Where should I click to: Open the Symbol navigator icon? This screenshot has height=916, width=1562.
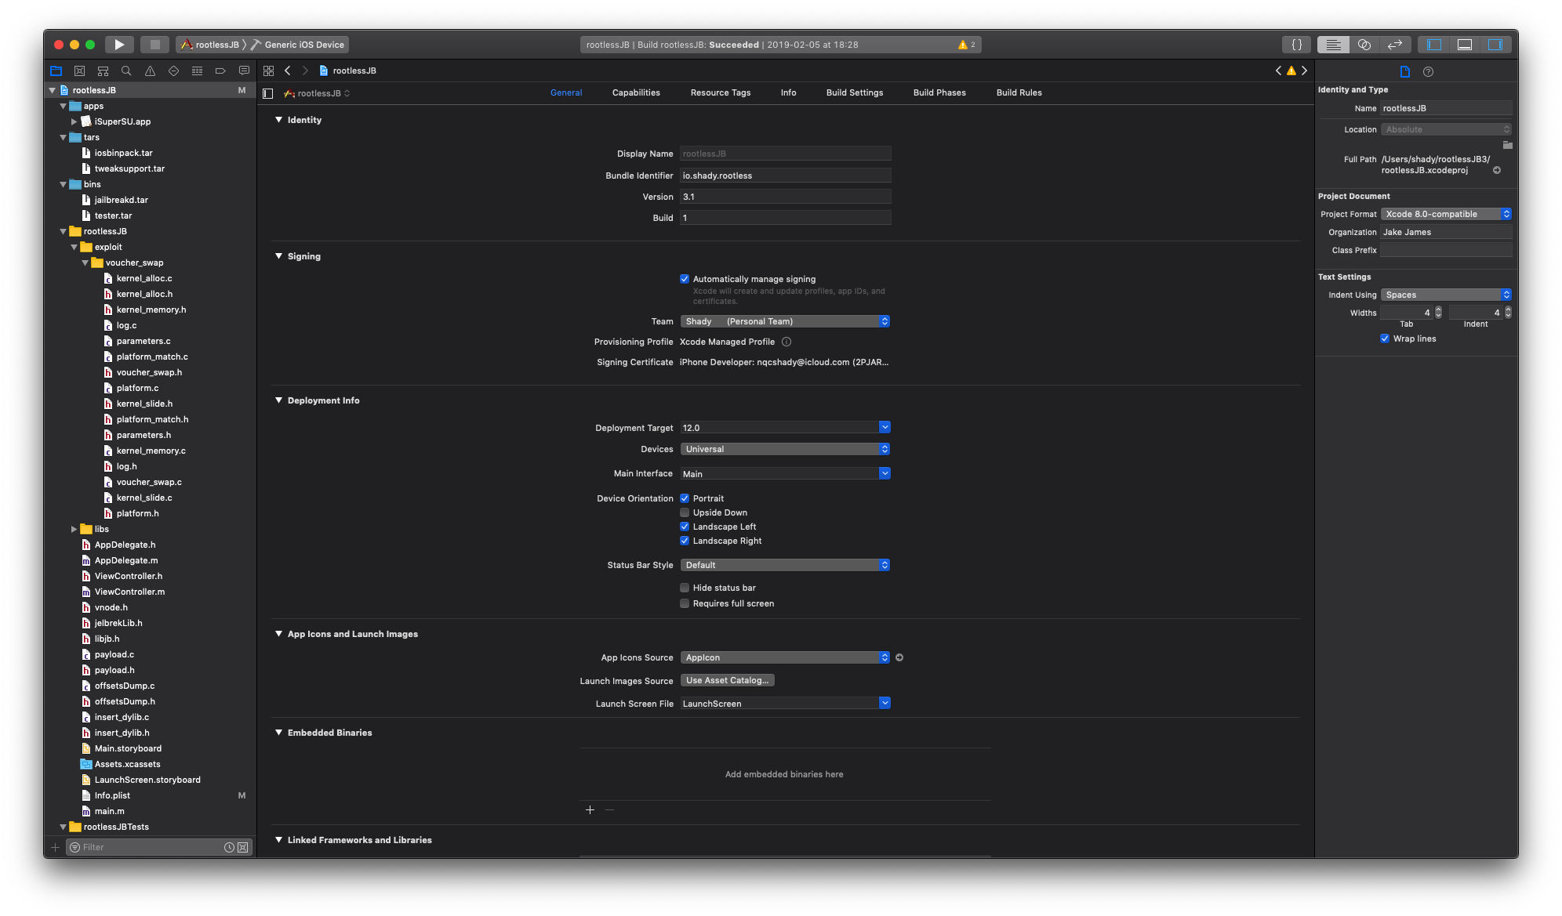coord(103,71)
